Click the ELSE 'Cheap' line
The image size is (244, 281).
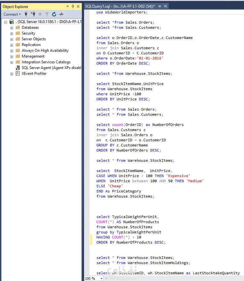tap(110, 186)
